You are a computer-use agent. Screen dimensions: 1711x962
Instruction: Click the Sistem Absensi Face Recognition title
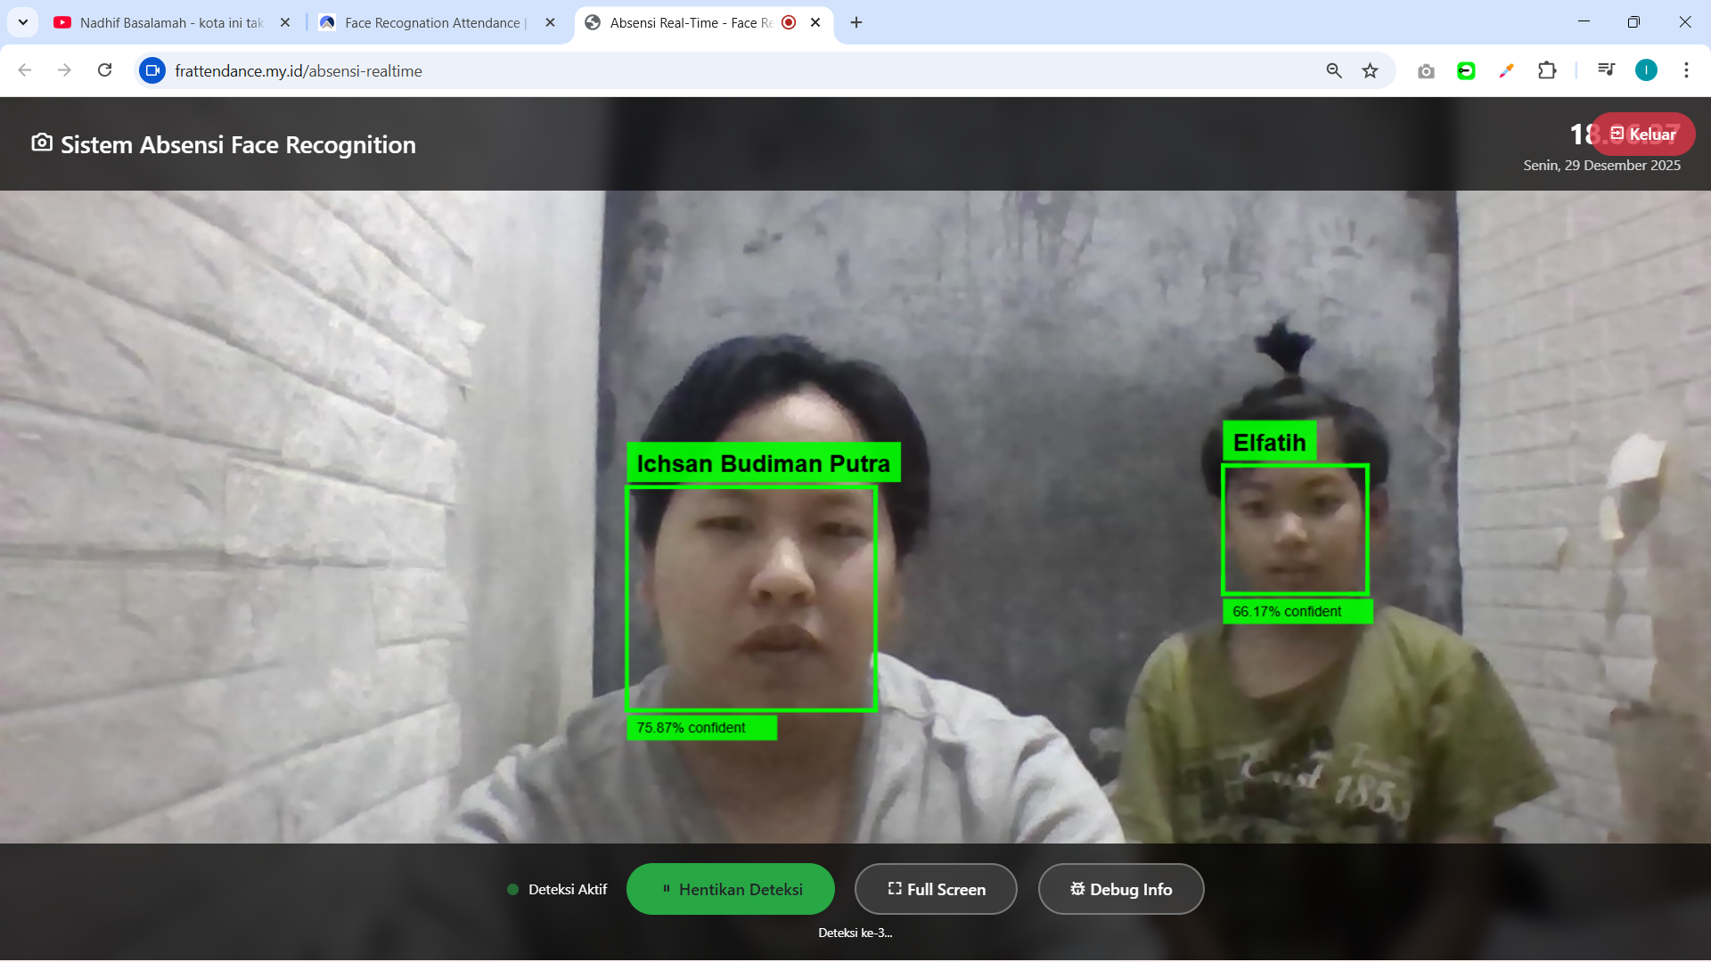pos(238,144)
